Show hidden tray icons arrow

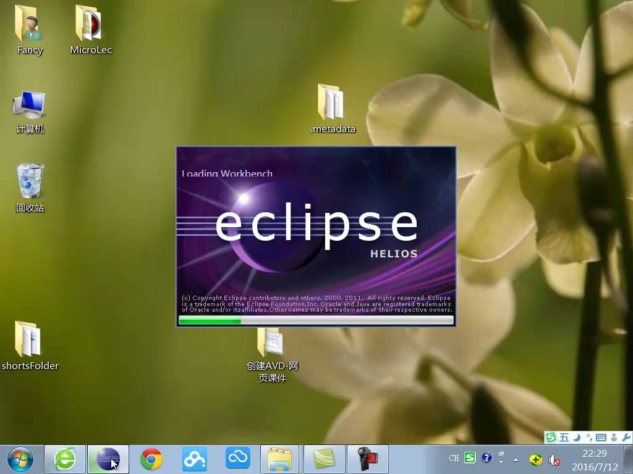coord(516,459)
